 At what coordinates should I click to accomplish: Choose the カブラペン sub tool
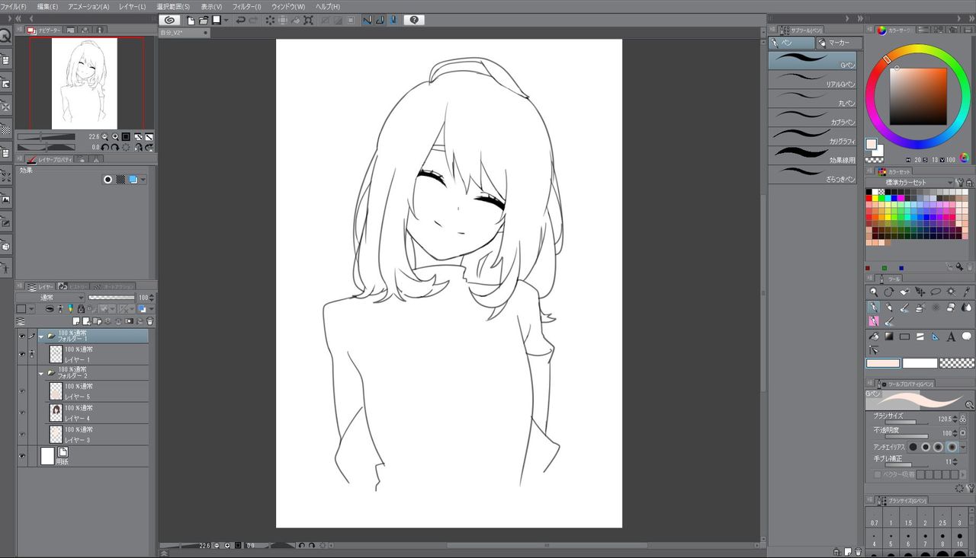(x=812, y=117)
